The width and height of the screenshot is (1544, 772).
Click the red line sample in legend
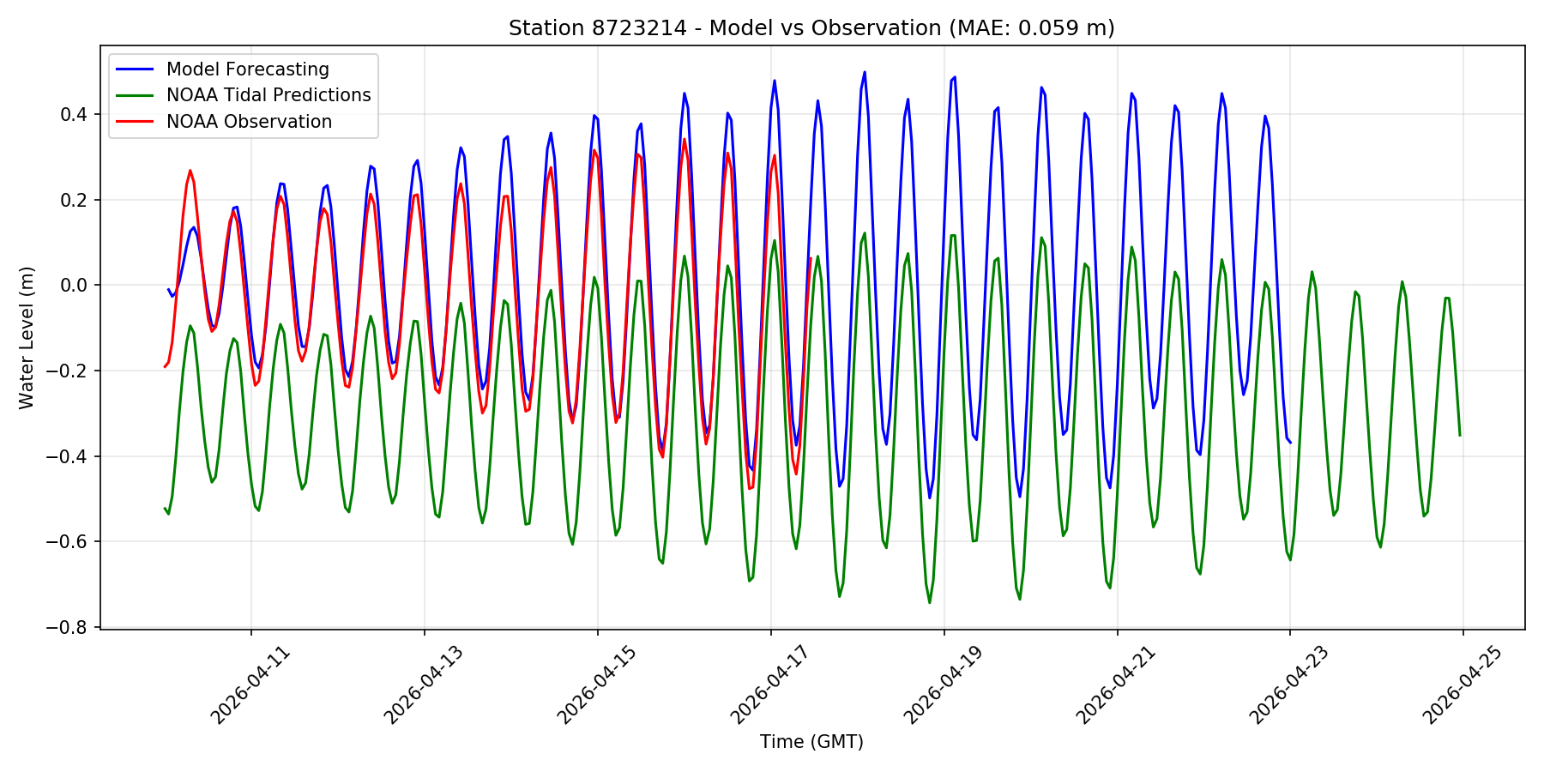(136, 122)
